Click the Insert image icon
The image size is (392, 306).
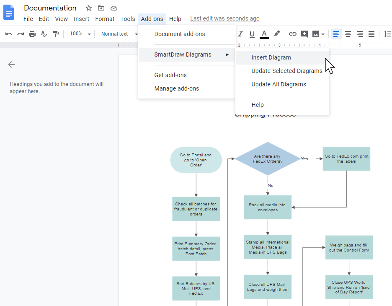tap(316, 34)
